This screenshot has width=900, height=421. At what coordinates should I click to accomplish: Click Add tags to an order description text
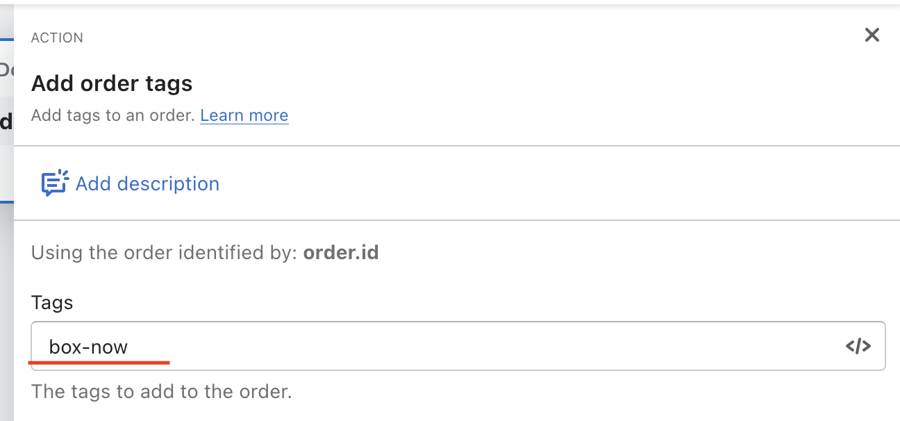113,115
